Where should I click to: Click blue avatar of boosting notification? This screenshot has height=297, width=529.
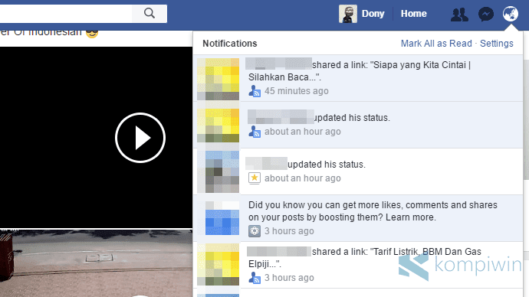pos(218,218)
